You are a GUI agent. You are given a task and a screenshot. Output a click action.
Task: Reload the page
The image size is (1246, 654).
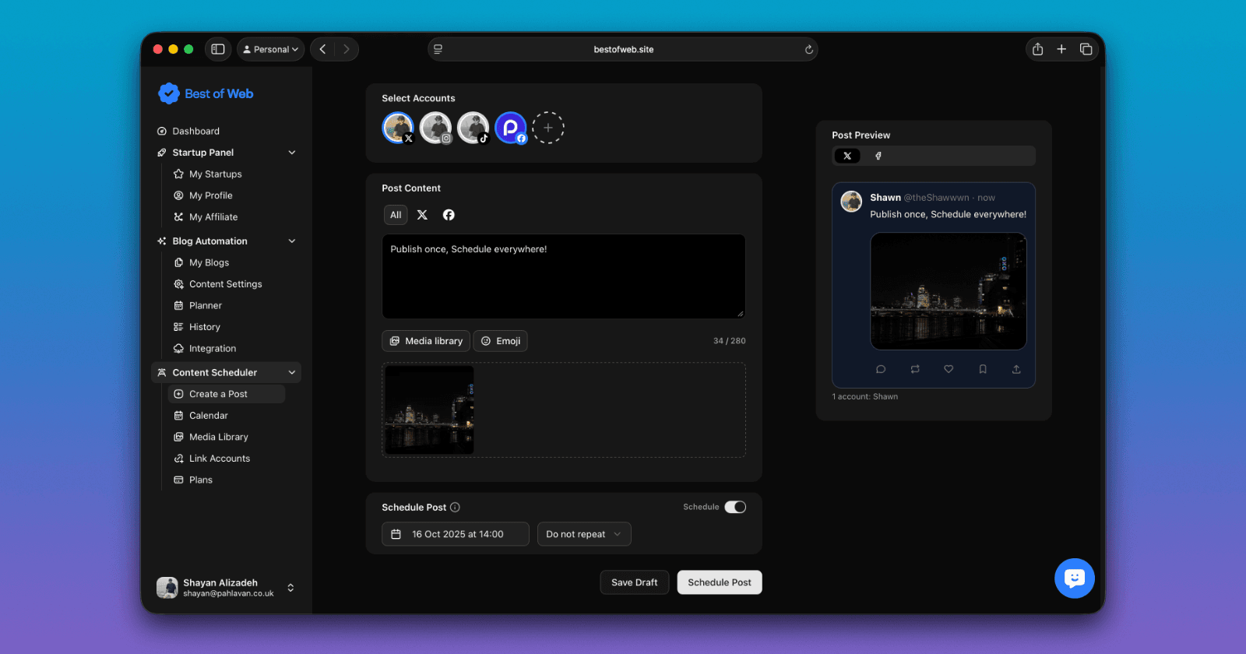pyautogui.click(x=808, y=49)
